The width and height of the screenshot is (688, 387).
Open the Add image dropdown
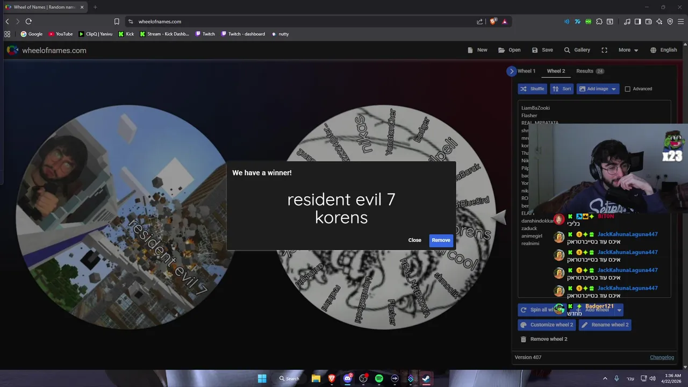[x=598, y=89]
